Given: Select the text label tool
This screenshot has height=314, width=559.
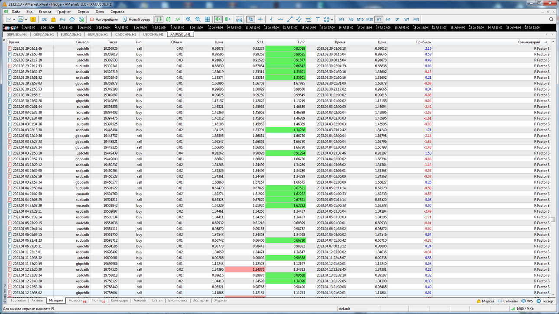Looking at the screenshot, I should (x=318, y=19).
